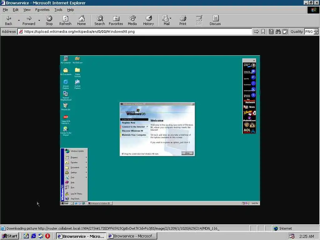Launch Opera from quick launch

point(48,236)
